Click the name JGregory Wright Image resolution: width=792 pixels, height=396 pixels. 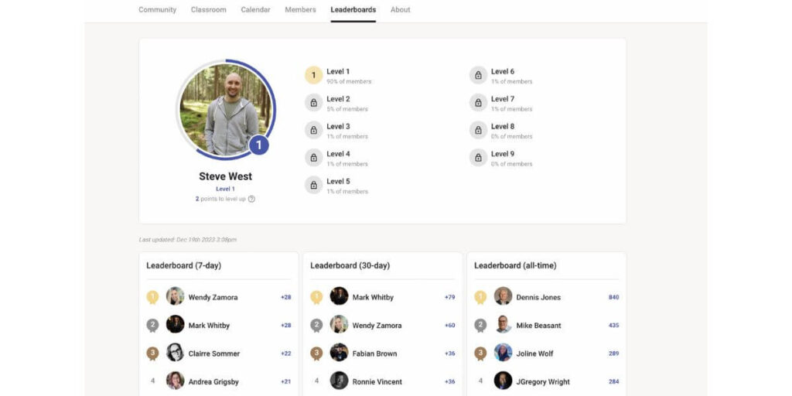(543, 382)
